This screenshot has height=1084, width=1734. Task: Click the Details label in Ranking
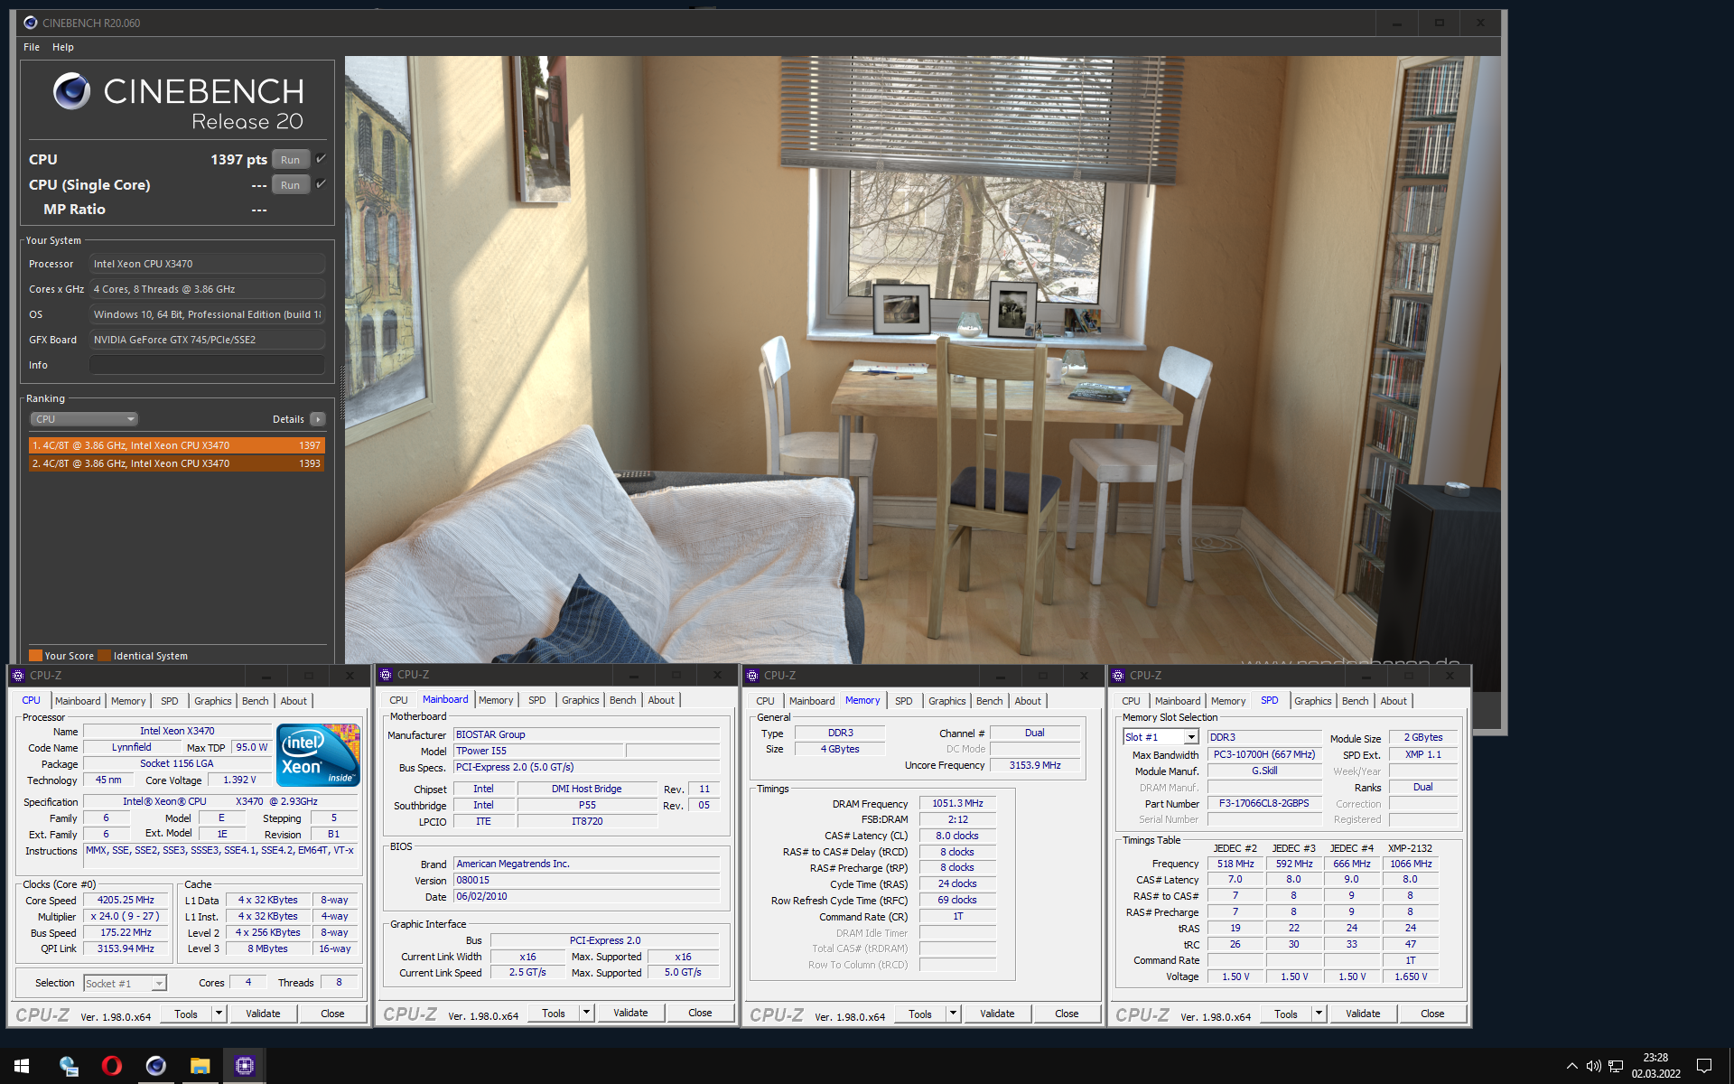click(288, 419)
